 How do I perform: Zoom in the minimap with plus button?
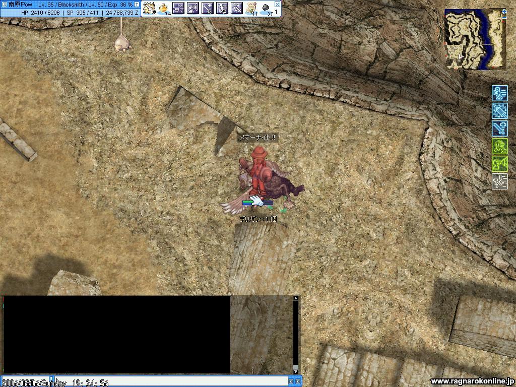504,12
